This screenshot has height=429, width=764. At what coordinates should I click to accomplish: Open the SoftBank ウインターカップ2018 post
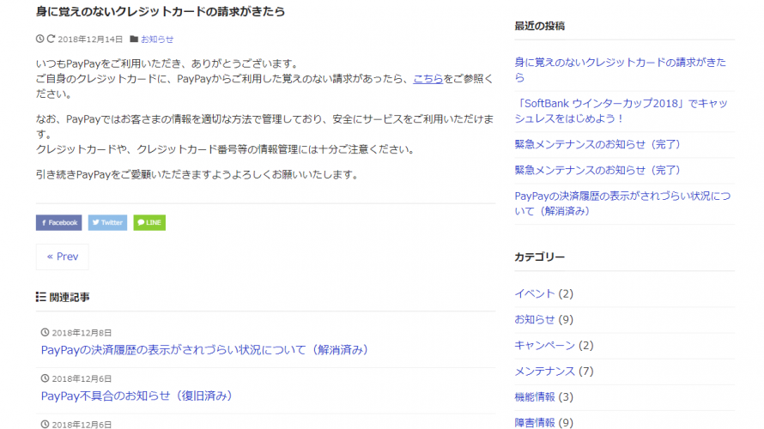tap(622, 111)
